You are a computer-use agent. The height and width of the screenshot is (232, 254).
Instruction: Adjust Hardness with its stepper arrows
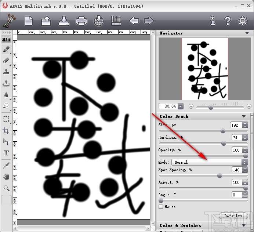245,138
